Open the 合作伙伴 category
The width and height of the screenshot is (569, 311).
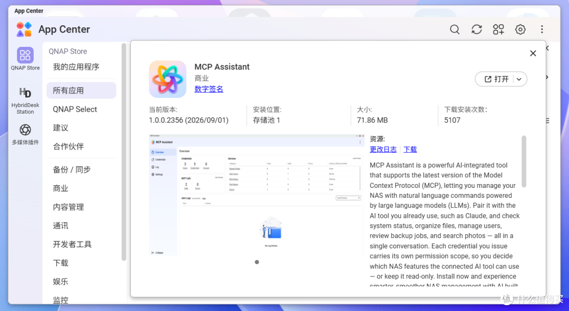tap(68, 146)
